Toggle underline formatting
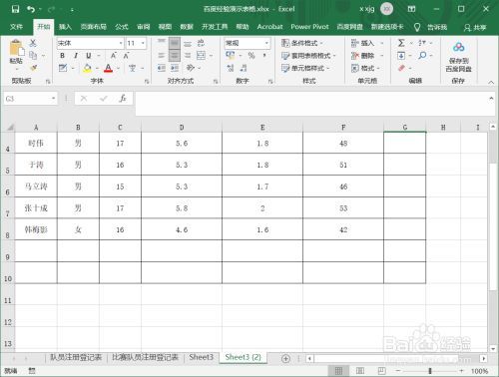Viewport: 499px width, 377px height. pyautogui.click(x=89, y=56)
